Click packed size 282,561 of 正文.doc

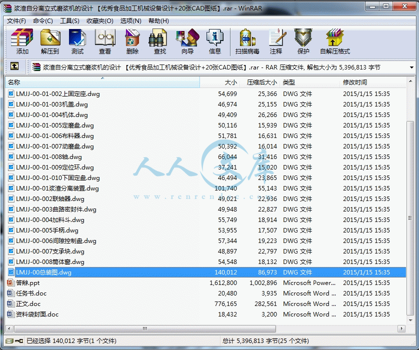pos(265,304)
